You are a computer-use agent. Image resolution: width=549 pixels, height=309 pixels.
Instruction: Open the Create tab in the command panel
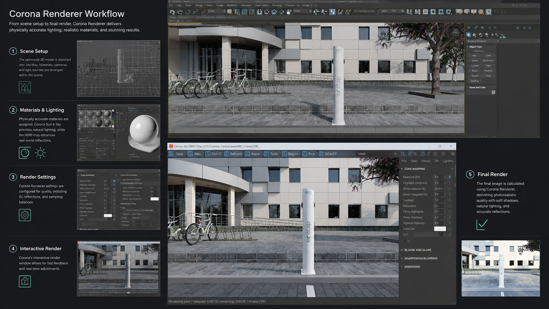(x=469, y=28)
